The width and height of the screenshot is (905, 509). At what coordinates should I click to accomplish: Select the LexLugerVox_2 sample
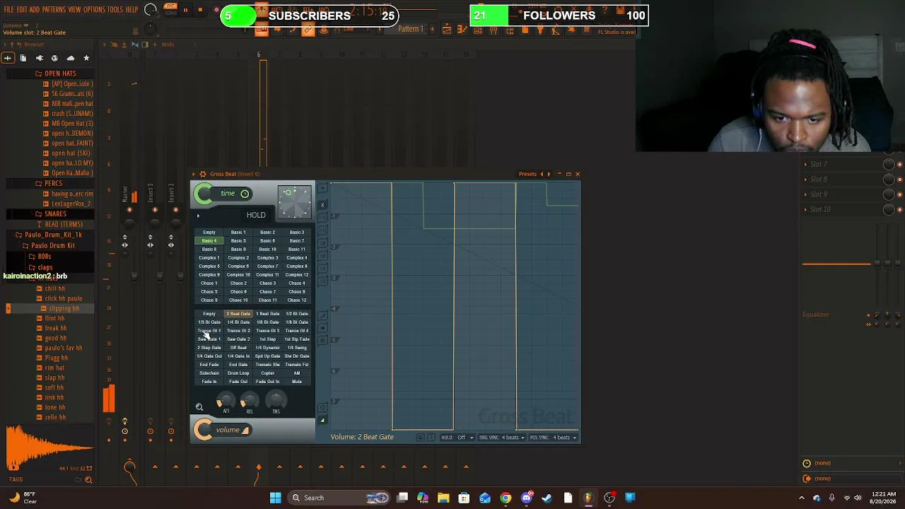(x=71, y=204)
